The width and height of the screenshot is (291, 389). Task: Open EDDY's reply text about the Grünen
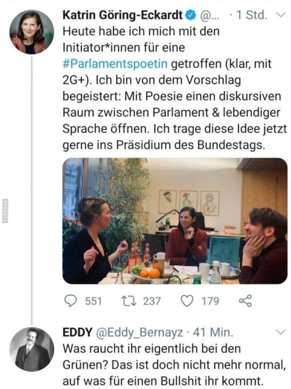point(173,365)
